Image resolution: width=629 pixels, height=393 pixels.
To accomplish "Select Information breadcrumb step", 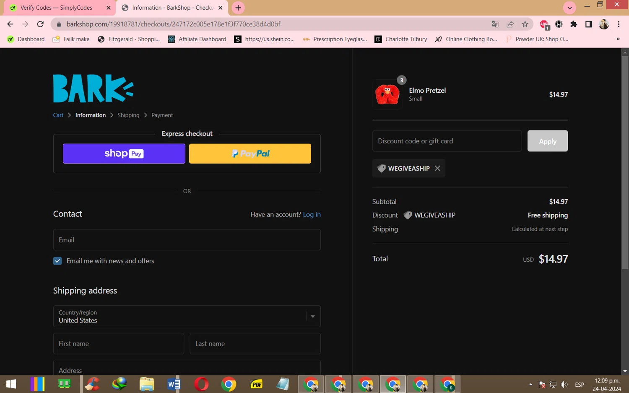I will (91, 115).
